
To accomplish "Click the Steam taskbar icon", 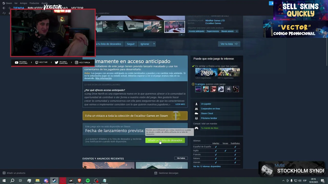I will pyautogui.click(x=54, y=181).
